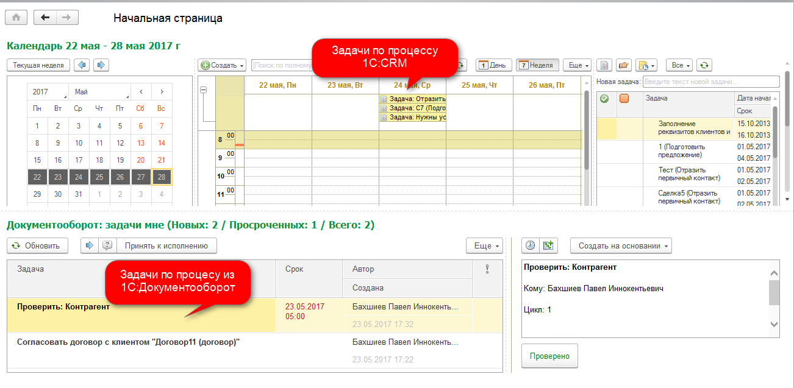
Task: Go back using the left arrow button
Action: coord(45,18)
